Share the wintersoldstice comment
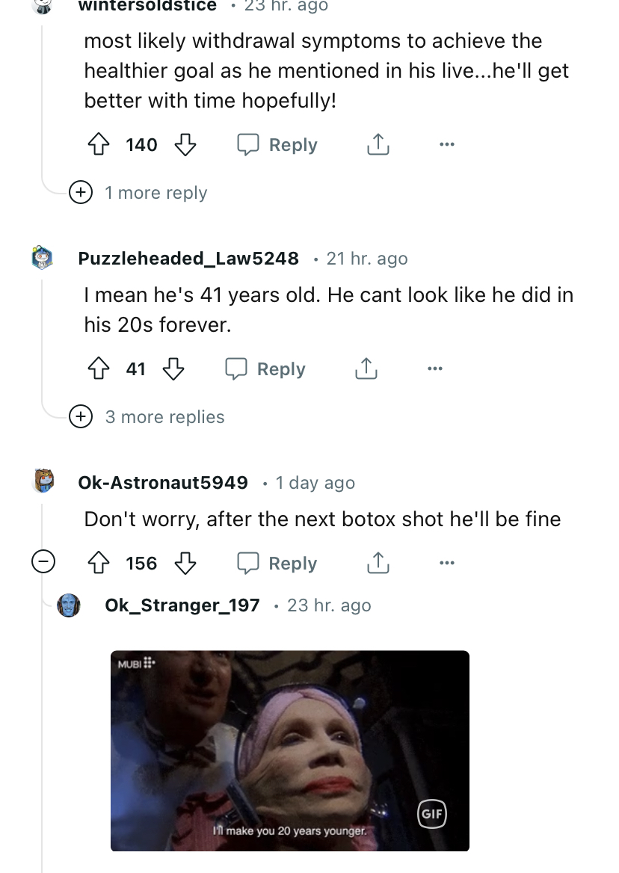This screenshot has height=873, width=619. tap(378, 144)
